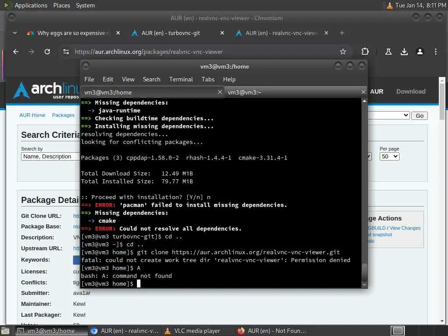Open Places menu in top panel

pyautogui.click(x=61, y=5)
